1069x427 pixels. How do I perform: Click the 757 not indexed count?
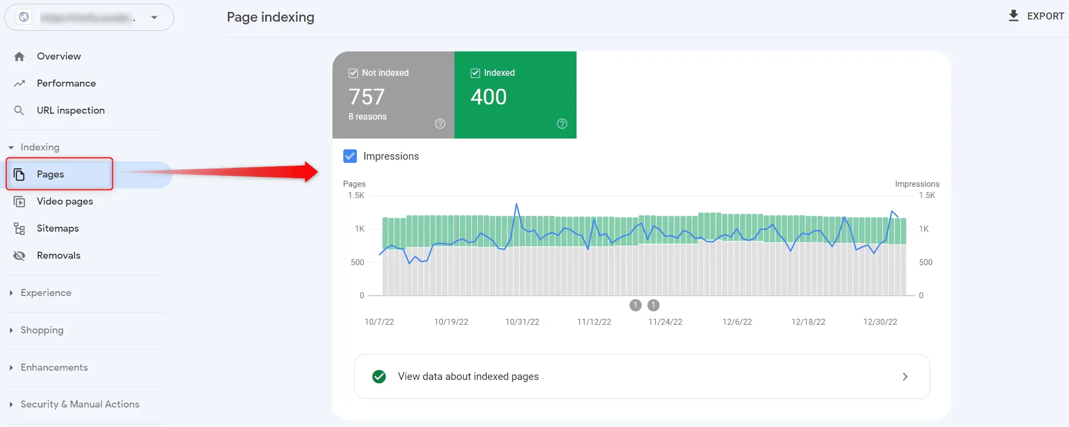(x=367, y=97)
